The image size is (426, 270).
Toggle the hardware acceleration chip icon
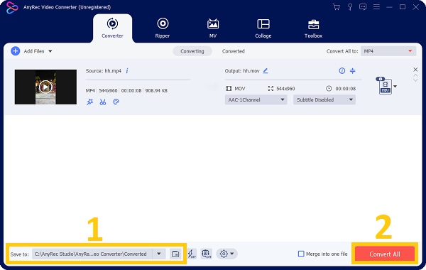pyautogui.click(x=207, y=254)
